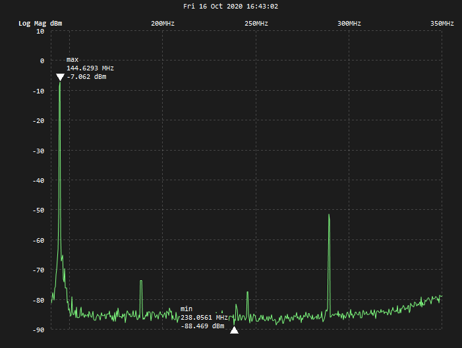Click the min marker triangle at the bottom
Image resolution: width=462 pixels, height=348 pixels.
point(234,330)
